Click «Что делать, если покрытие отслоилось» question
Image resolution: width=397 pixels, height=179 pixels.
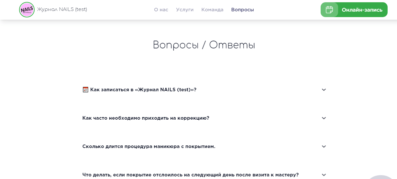tap(191, 175)
